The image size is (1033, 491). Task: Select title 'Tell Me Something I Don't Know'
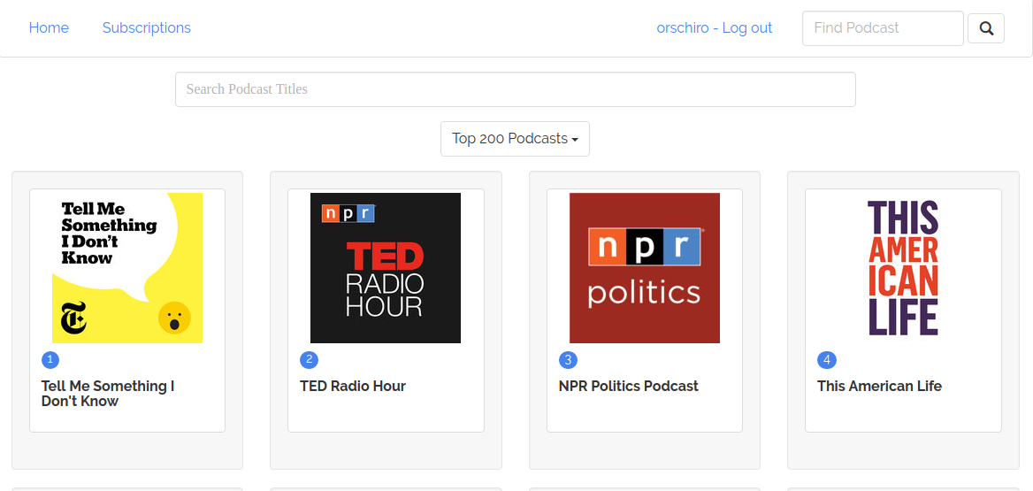[x=108, y=394]
